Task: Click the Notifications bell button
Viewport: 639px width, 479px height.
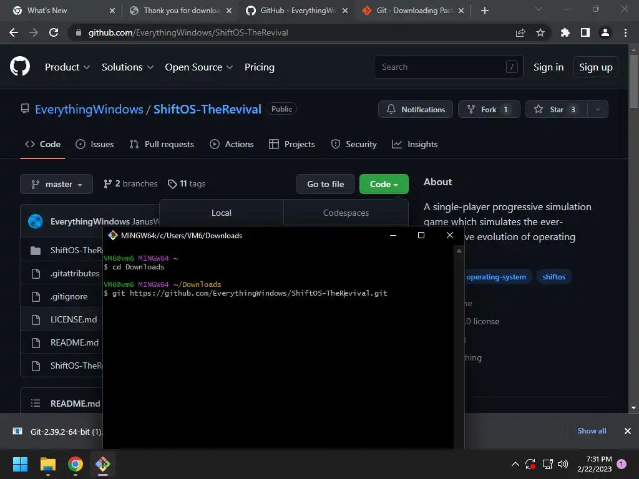Action: (x=415, y=109)
